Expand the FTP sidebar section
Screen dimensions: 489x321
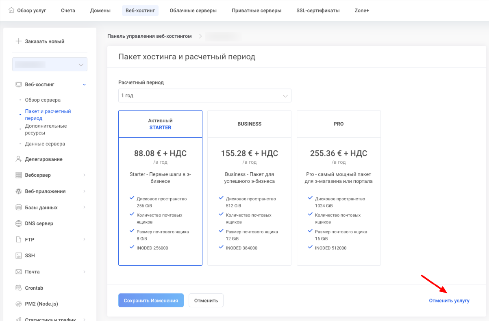(x=84, y=240)
